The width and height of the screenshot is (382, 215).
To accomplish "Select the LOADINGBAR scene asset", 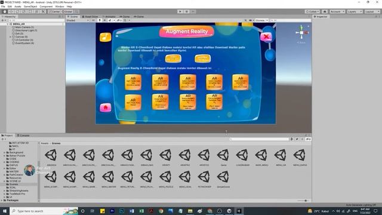I will [x=242, y=157].
